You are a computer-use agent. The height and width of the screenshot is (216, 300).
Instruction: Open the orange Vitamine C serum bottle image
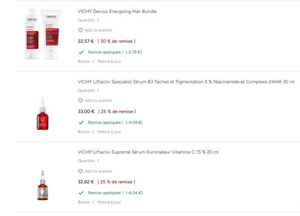click(42, 185)
